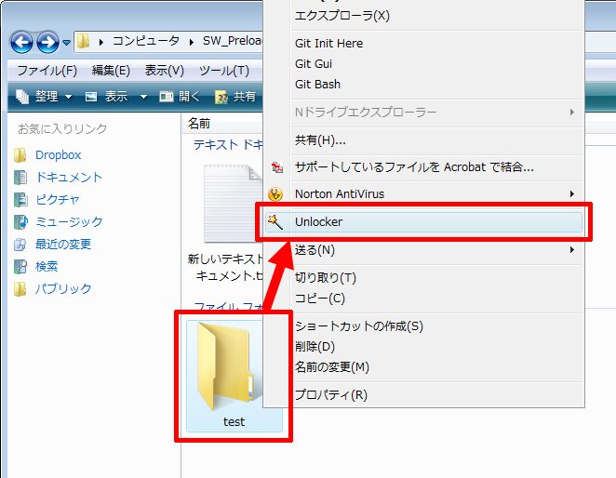The height and width of the screenshot is (478, 616).
Task: Click the パブリック folder icon
Action: point(20,288)
